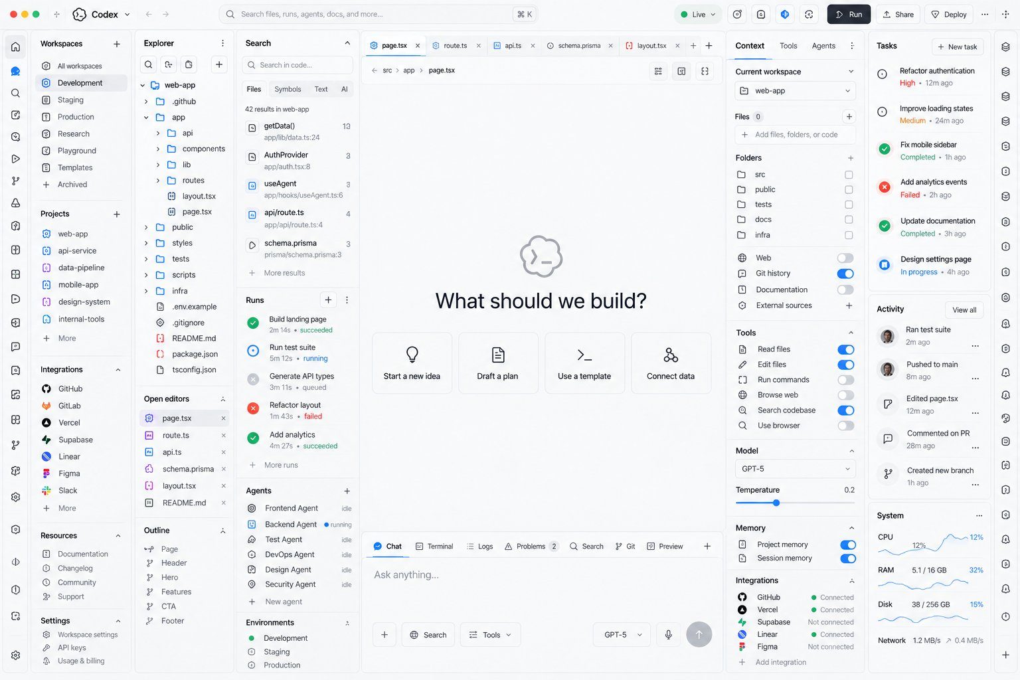
Task: Expand the .github folder in Explorer
Action: click(x=146, y=102)
